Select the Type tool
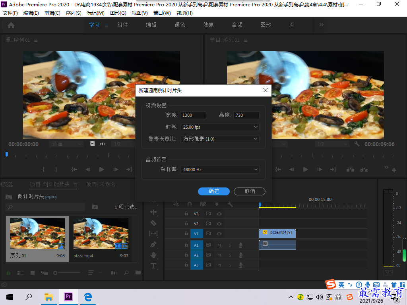The image size is (407, 305). [153, 266]
